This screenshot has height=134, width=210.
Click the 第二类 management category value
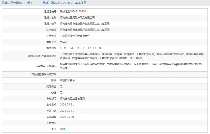(64, 42)
